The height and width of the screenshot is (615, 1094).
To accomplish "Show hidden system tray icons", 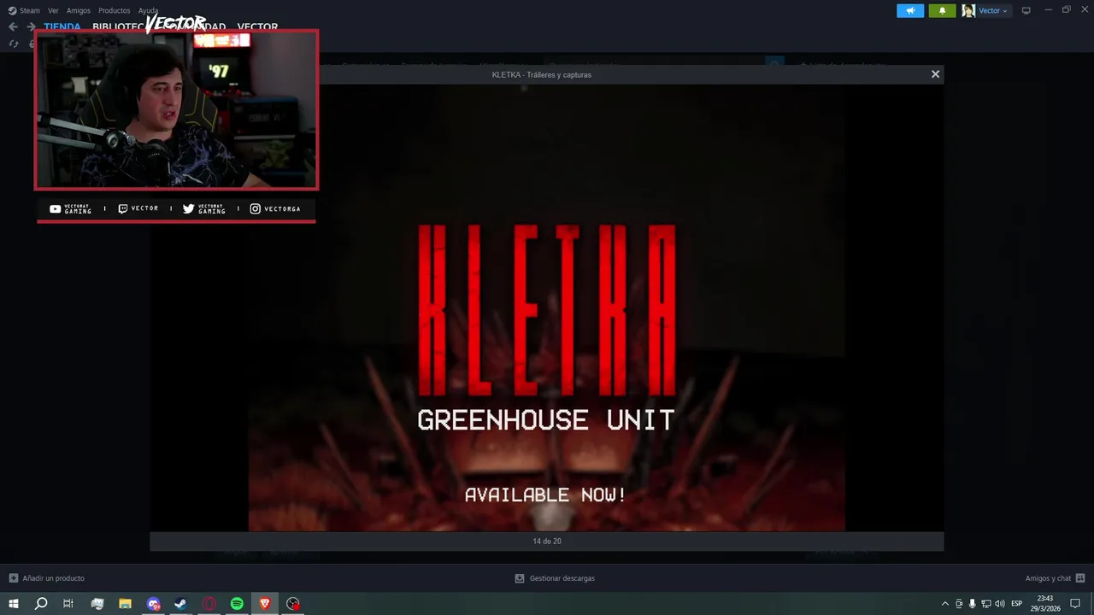I will tap(944, 604).
